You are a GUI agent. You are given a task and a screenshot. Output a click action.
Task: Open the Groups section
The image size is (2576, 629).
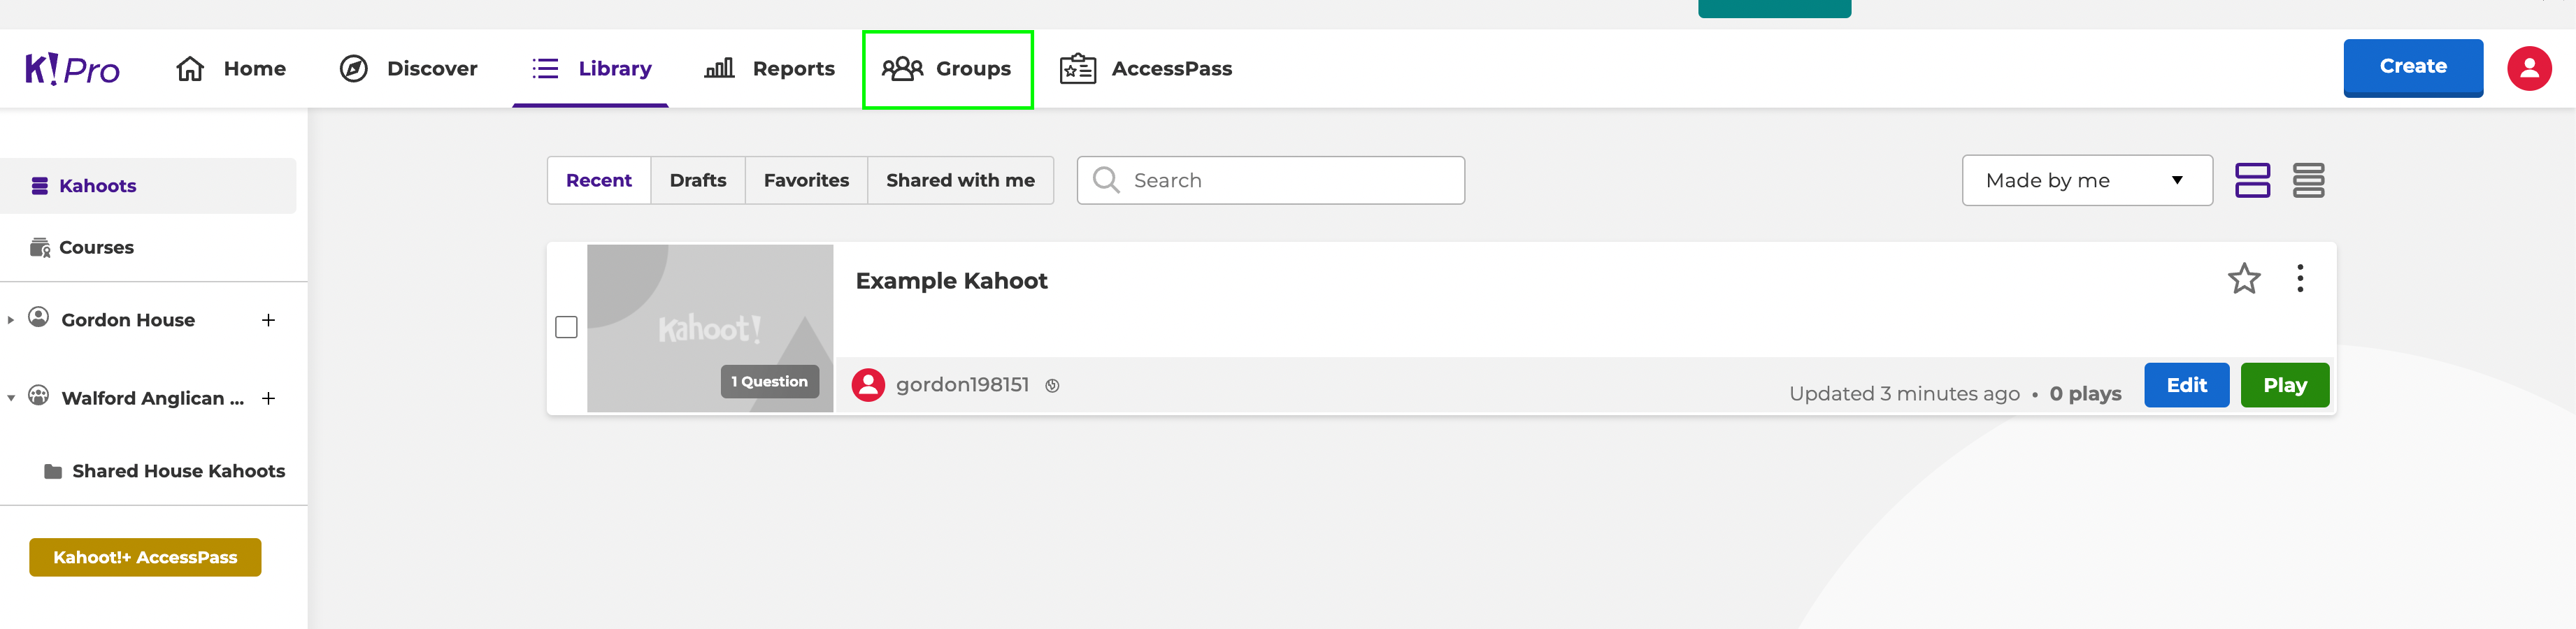946,68
